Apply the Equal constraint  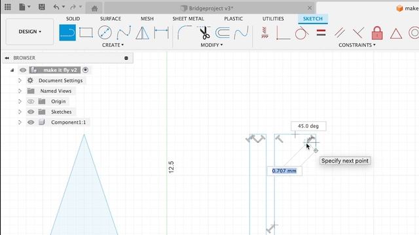click(321, 33)
